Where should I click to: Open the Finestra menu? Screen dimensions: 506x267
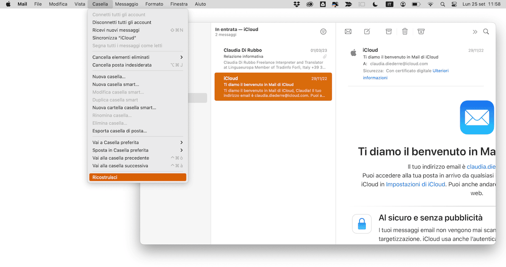coord(179,4)
